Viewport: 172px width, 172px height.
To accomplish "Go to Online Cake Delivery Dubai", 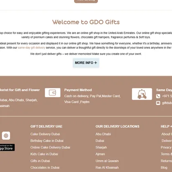I will 50,147.
